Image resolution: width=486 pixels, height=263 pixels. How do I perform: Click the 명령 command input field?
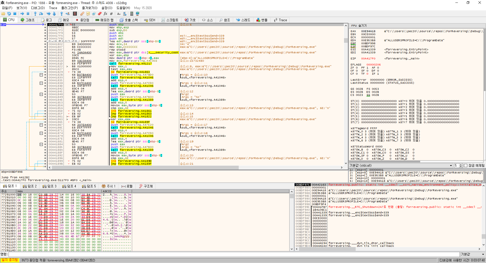coord(234,254)
